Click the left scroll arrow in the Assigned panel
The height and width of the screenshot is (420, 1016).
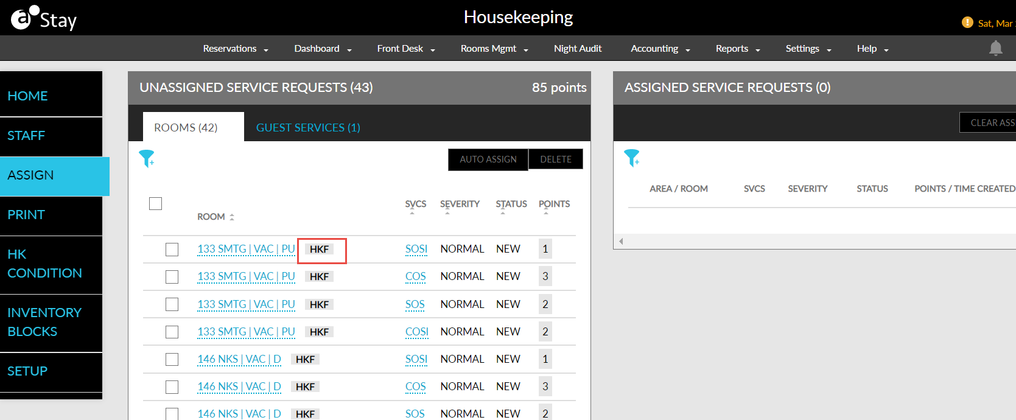pyautogui.click(x=621, y=242)
